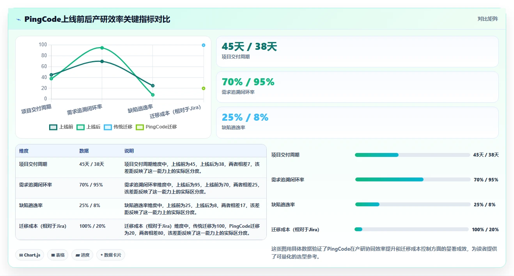Click the lightning icon beside the PingCode title
The width and height of the screenshot is (514, 276).
click(x=18, y=19)
